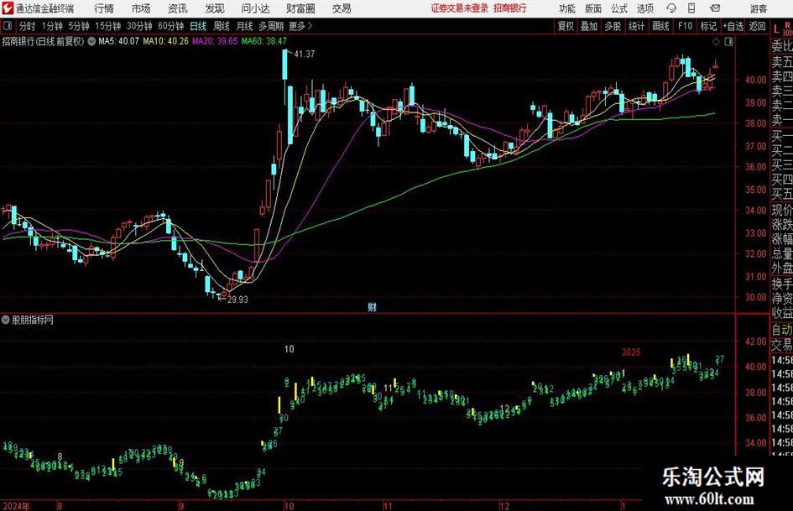Click the MA60: 38.47 indicator value
The width and height of the screenshot is (793, 511).
[264, 41]
